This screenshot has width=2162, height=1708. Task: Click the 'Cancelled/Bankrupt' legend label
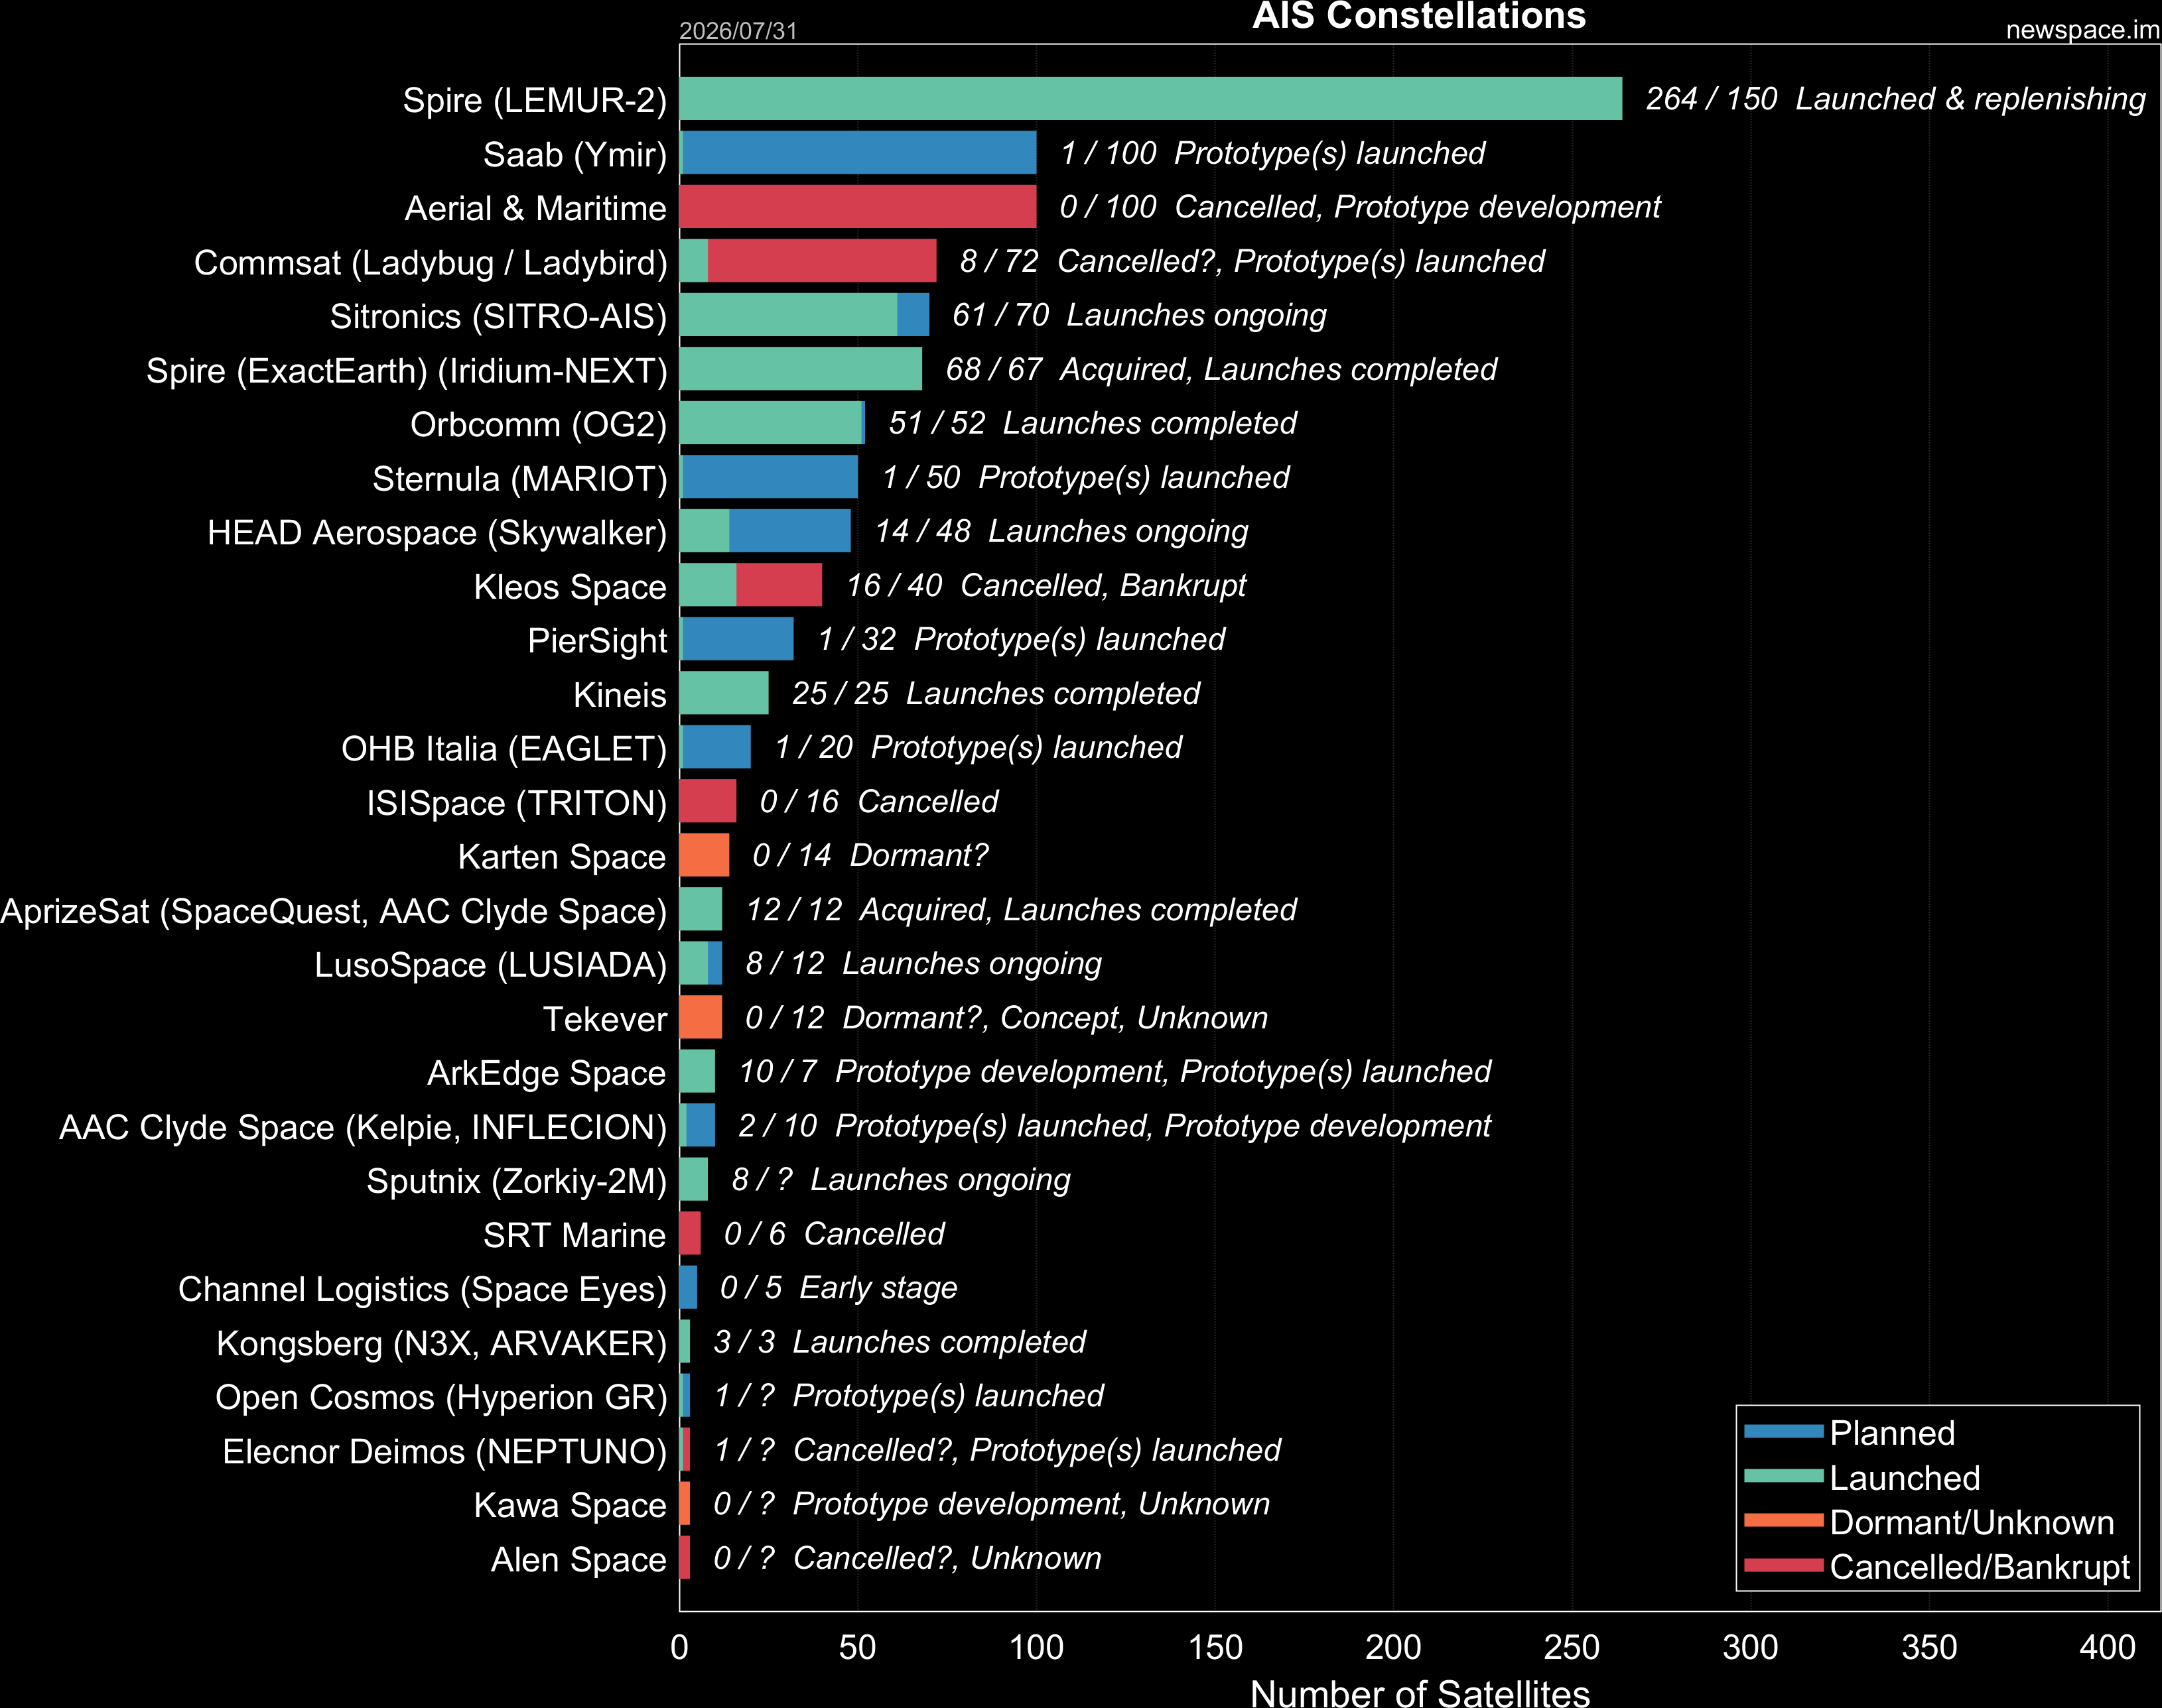[1980, 1566]
